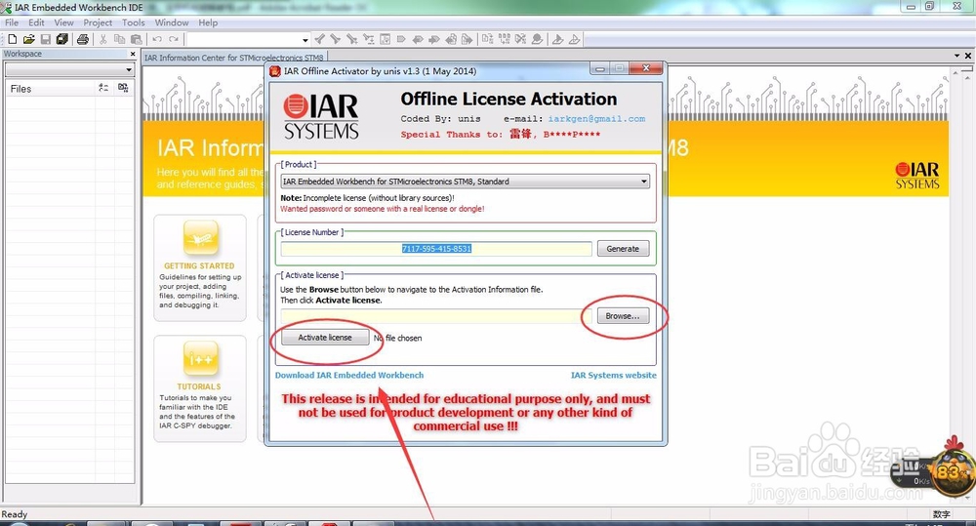The image size is (976, 526).
Task: Click the Files build column icon
Action: click(x=123, y=89)
